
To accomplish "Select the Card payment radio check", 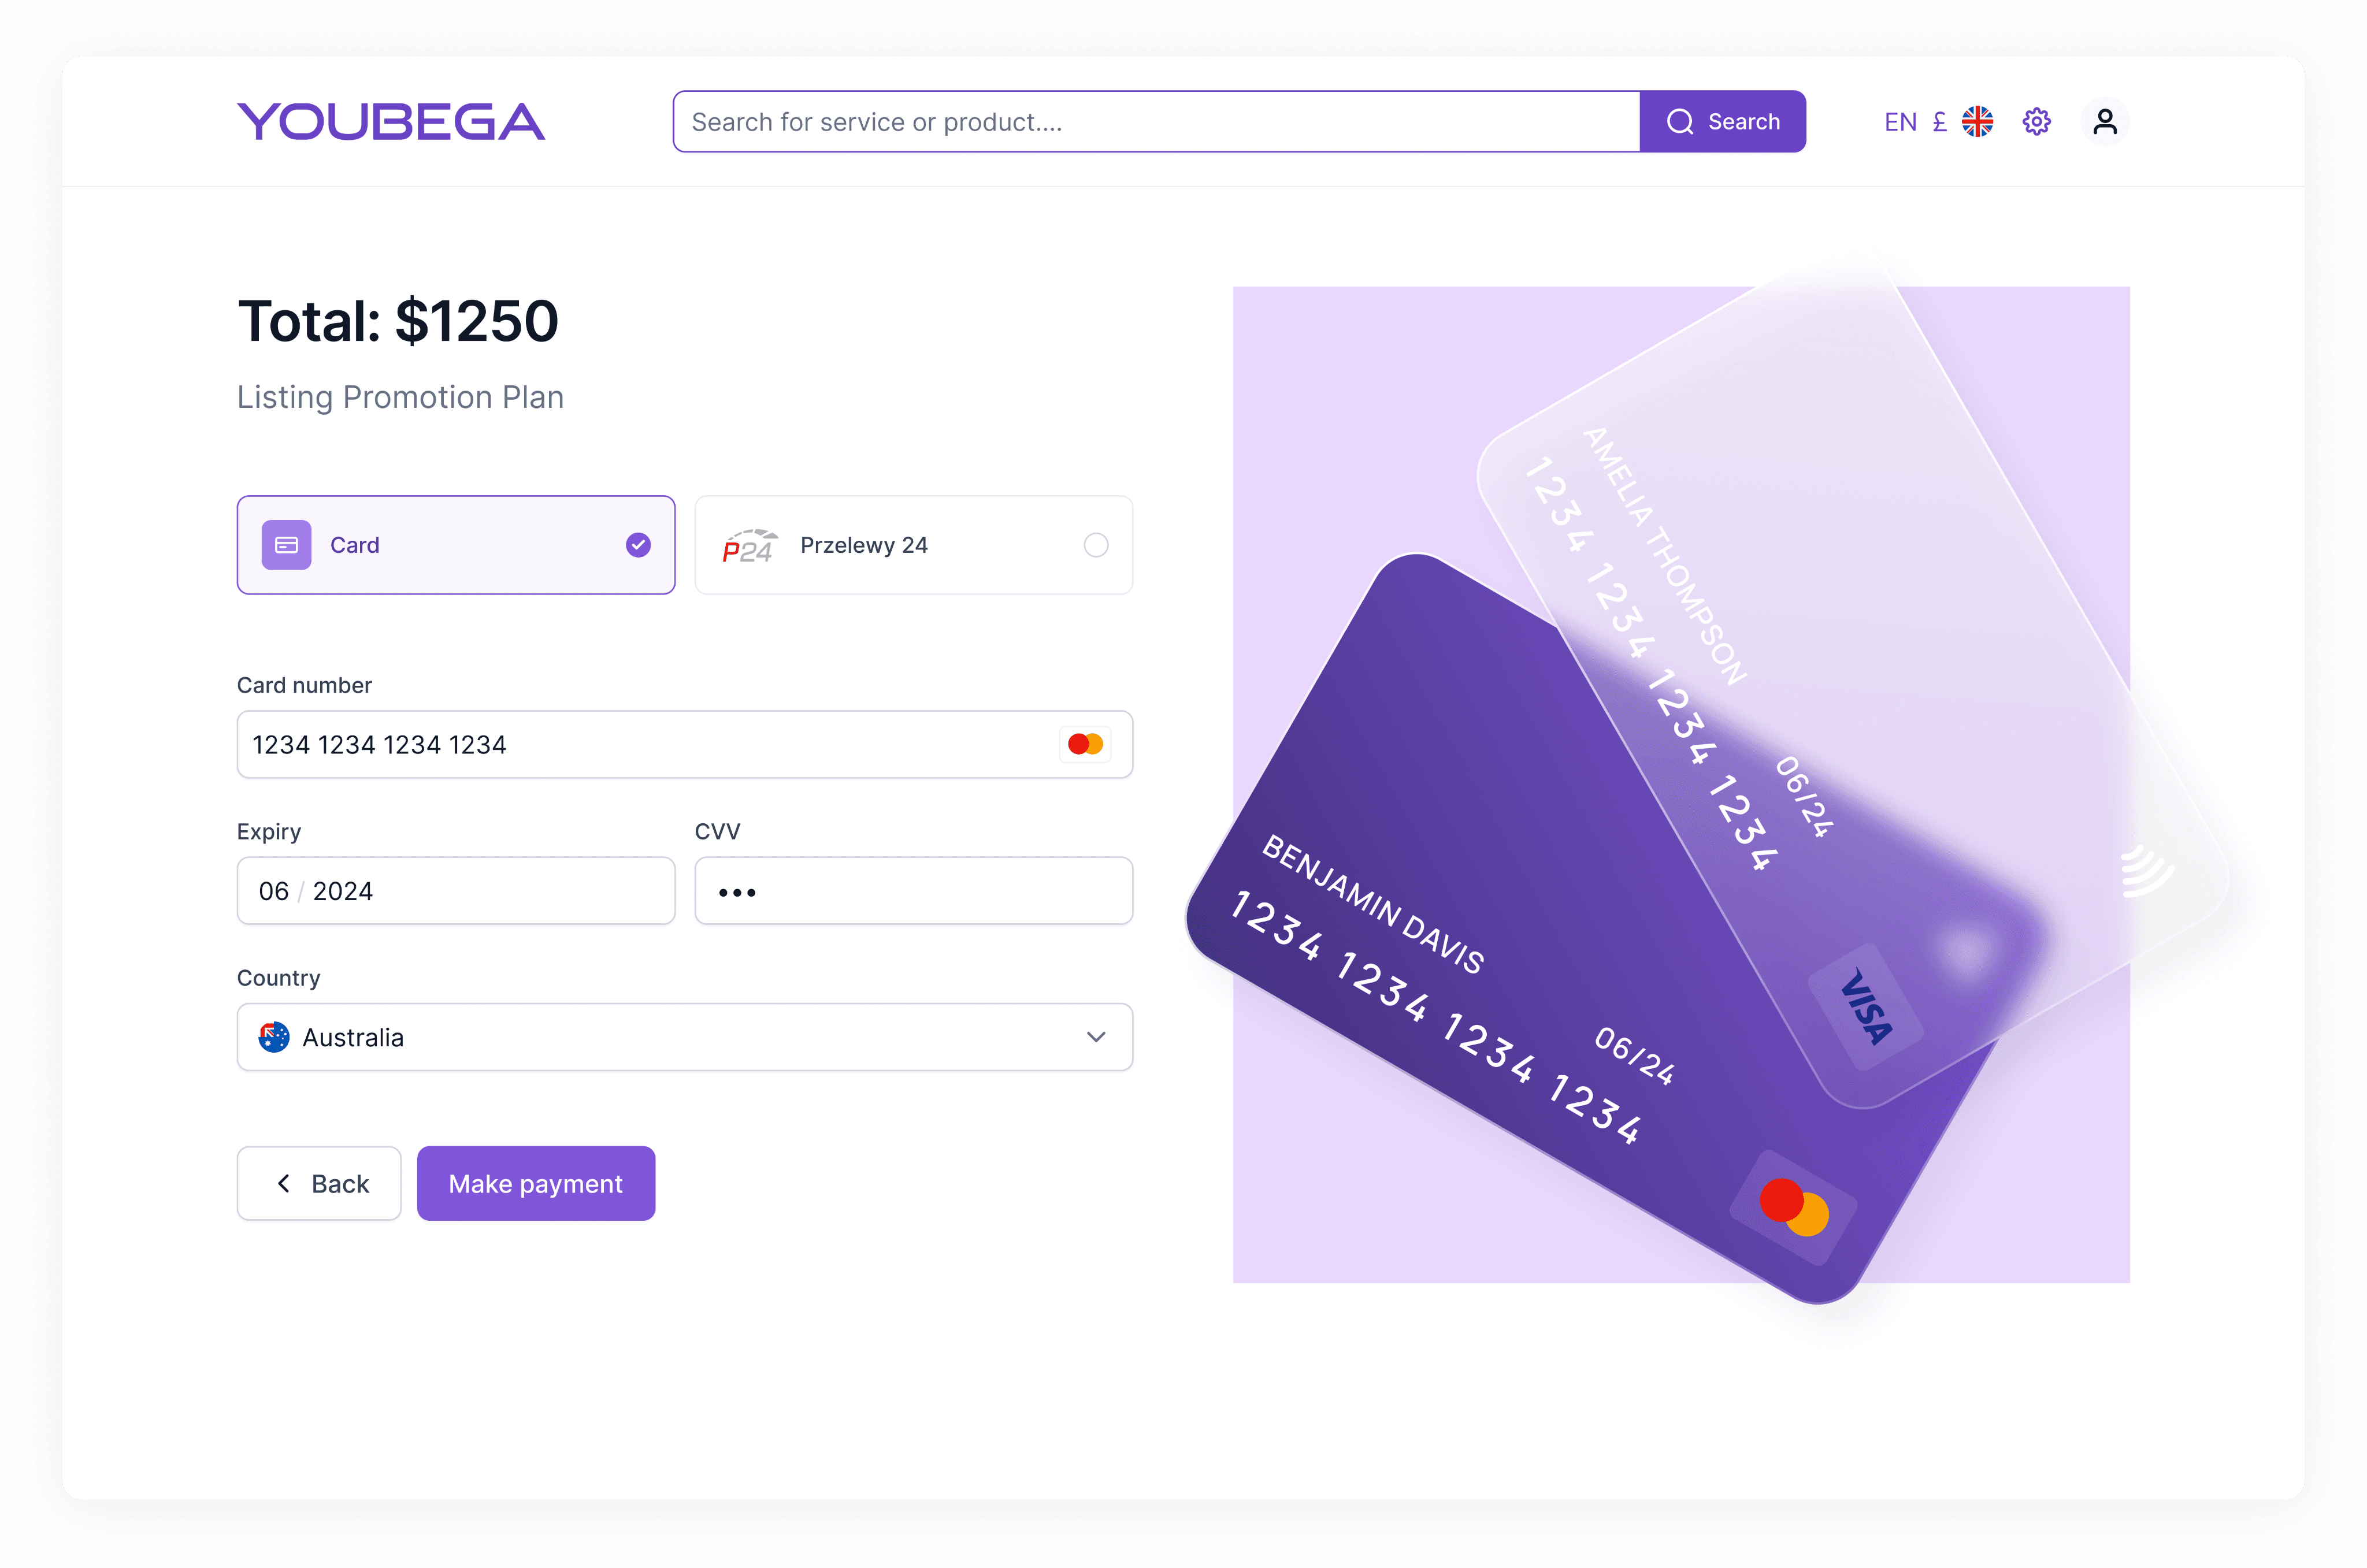I will (638, 545).
